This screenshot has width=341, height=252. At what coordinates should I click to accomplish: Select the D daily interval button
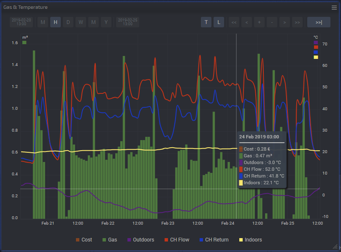pos(68,22)
